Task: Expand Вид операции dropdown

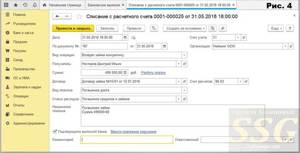Action: [x=184, y=55]
